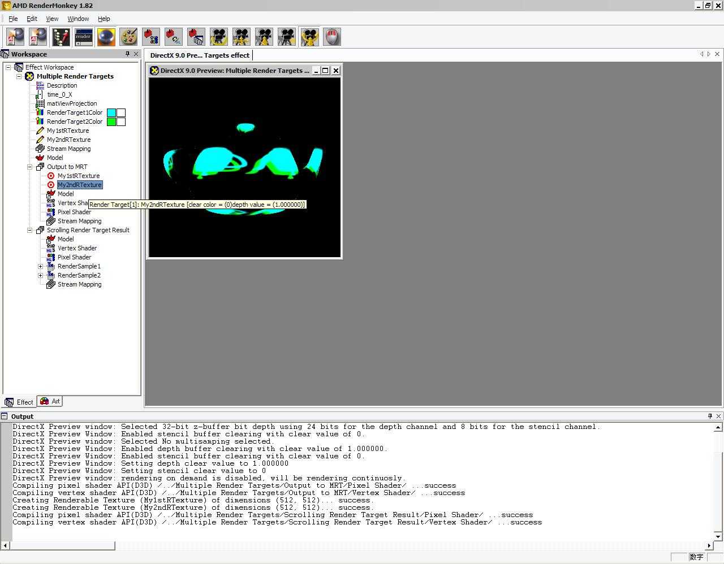Open the Help menu
Screen dimensions: 724x564
(x=104, y=19)
